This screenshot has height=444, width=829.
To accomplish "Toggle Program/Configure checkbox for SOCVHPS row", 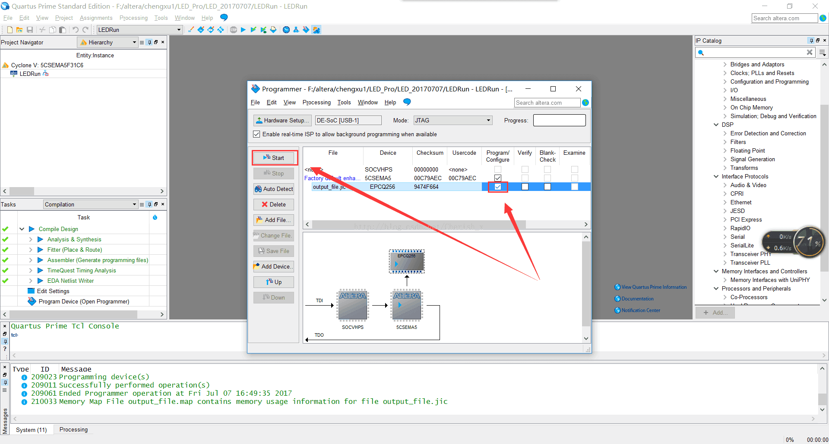I will point(498,169).
